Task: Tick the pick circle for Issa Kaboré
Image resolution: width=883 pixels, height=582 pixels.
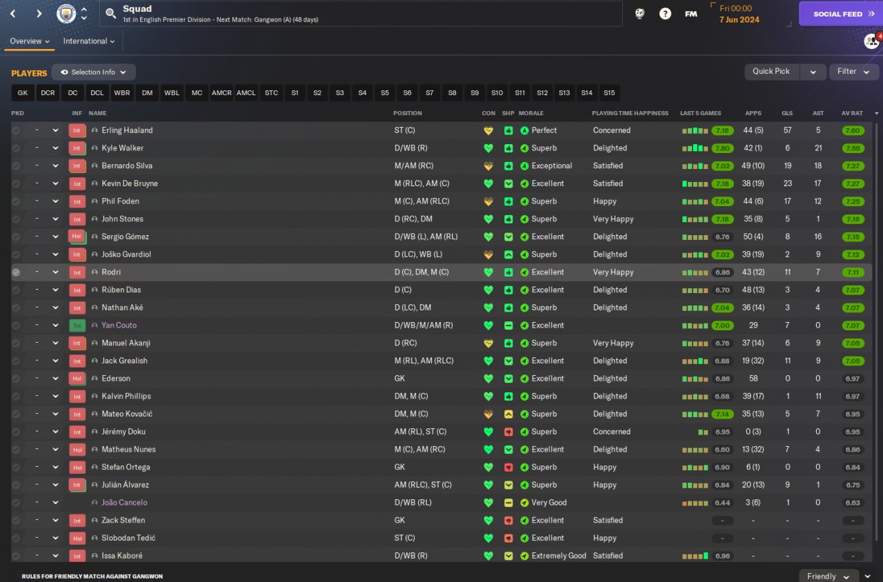Action: tap(16, 556)
